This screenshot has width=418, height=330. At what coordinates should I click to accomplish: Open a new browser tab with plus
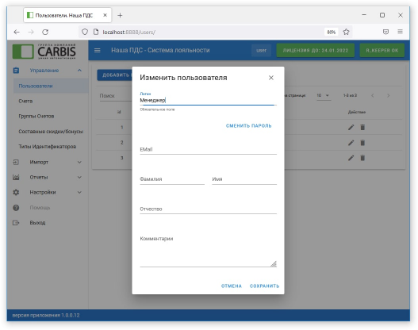(120, 15)
